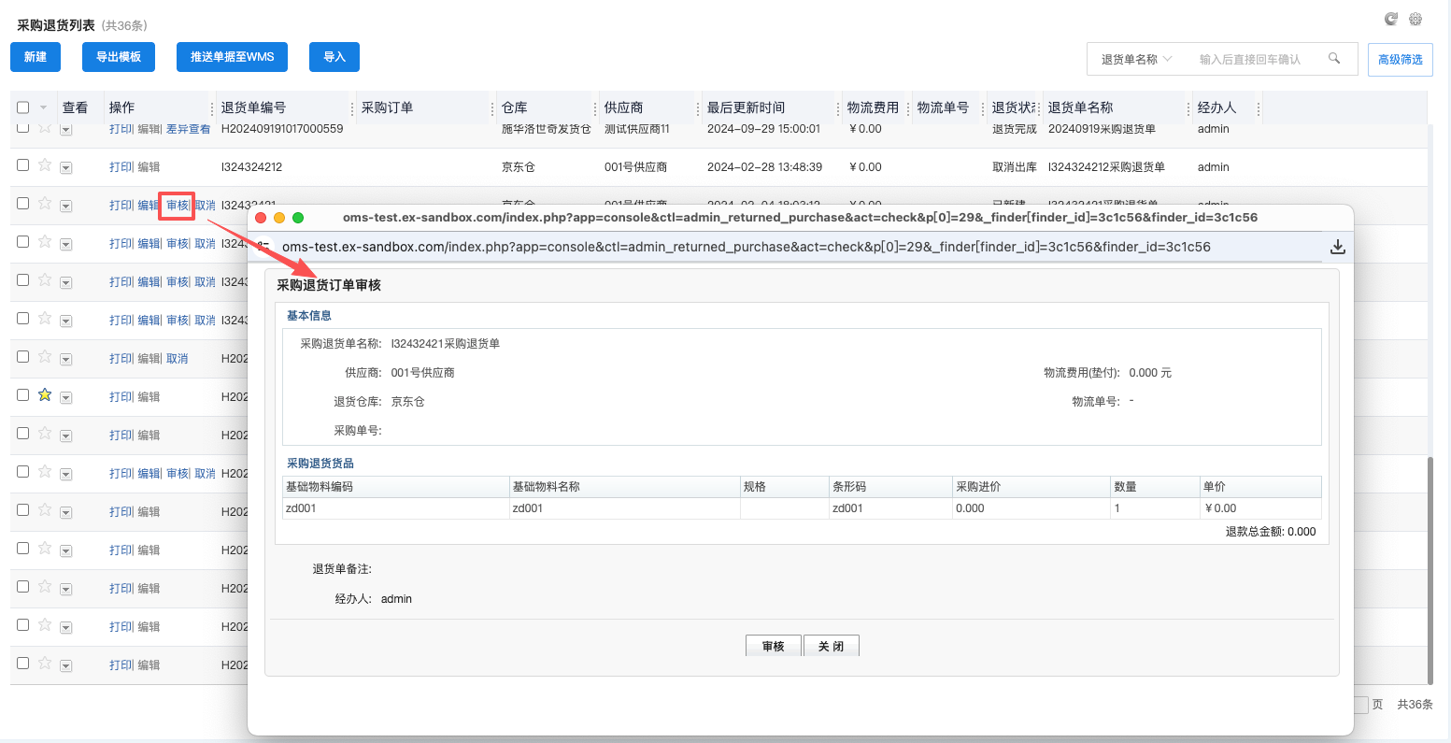Expand the view arrow for row I324324212
This screenshot has height=743, width=1451.
coord(66,168)
